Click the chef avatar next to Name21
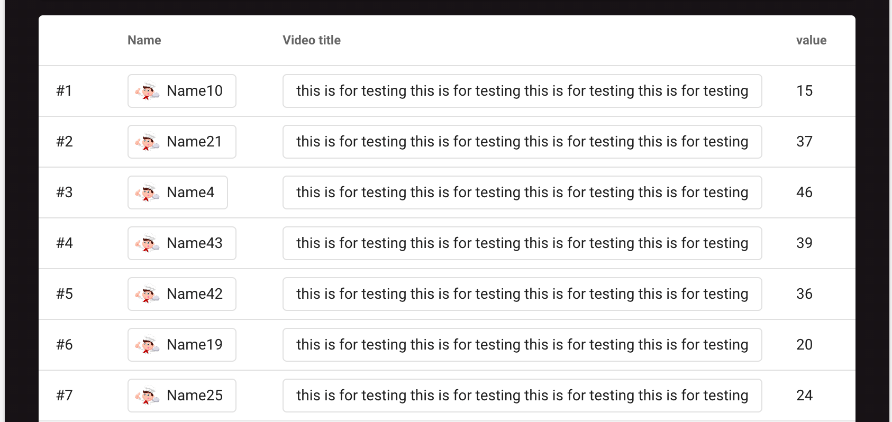 pos(147,141)
